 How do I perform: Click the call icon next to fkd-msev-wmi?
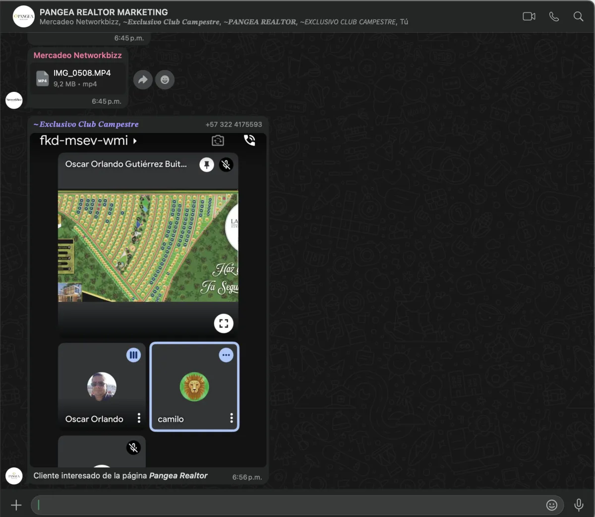pos(249,140)
